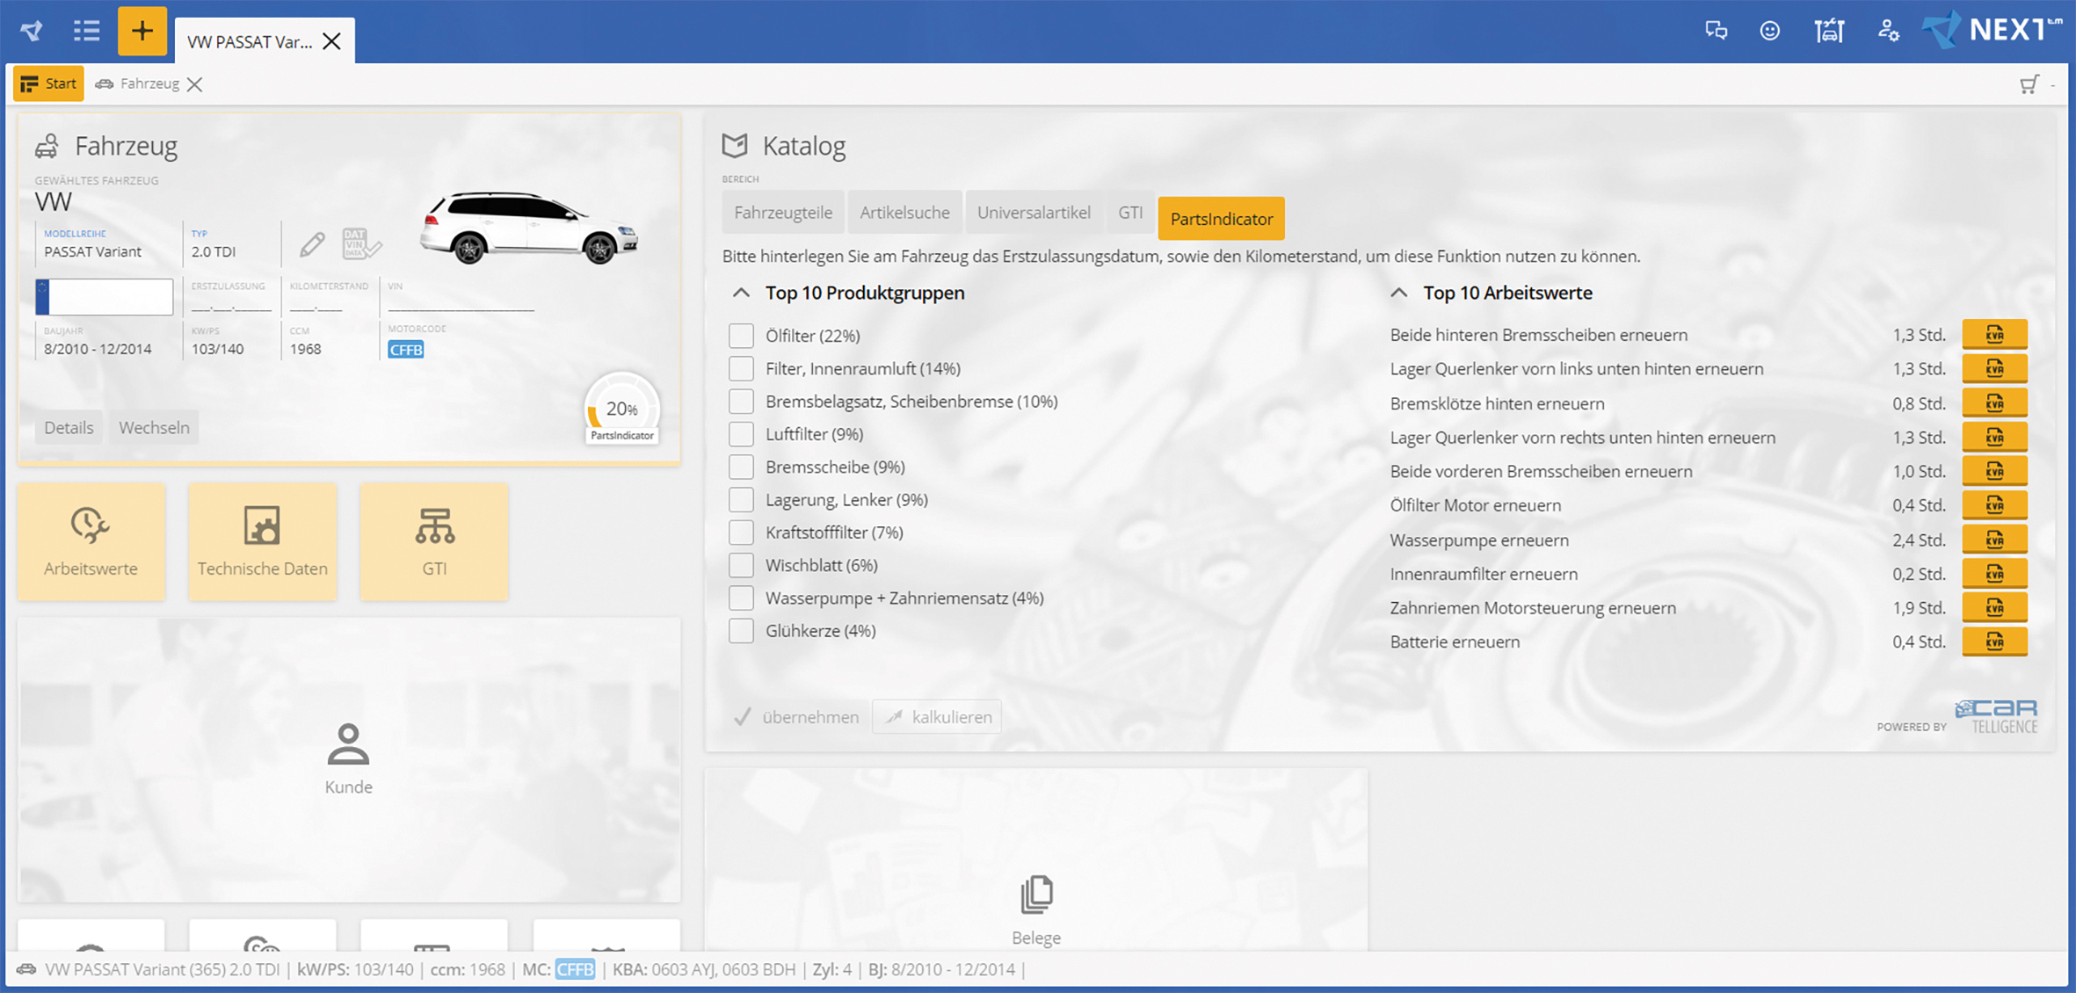
Task: Check Filter, Innenraumluft (14%) checkbox
Action: point(741,368)
